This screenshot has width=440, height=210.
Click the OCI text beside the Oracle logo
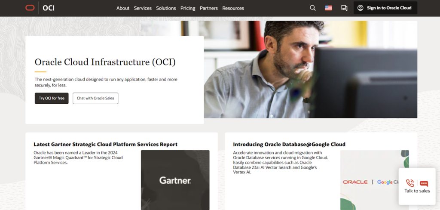pyautogui.click(x=49, y=8)
